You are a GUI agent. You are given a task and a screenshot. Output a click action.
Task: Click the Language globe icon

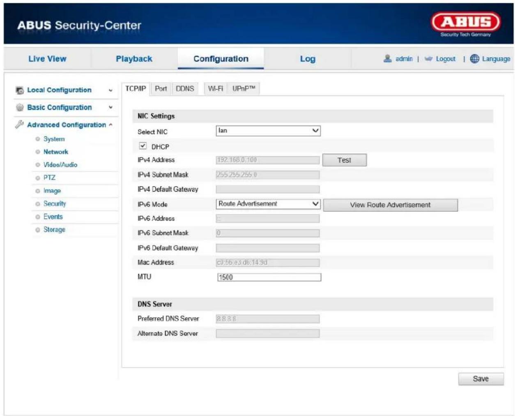[x=474, y=59]
